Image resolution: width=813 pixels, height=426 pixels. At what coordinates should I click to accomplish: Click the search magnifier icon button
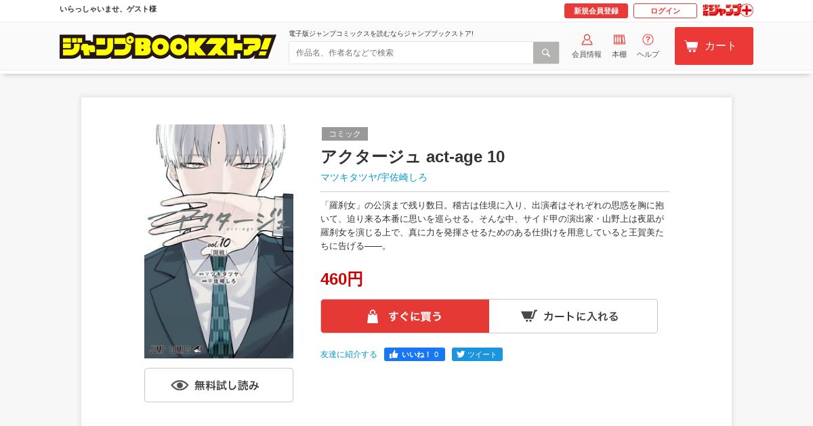coord(546,53)
